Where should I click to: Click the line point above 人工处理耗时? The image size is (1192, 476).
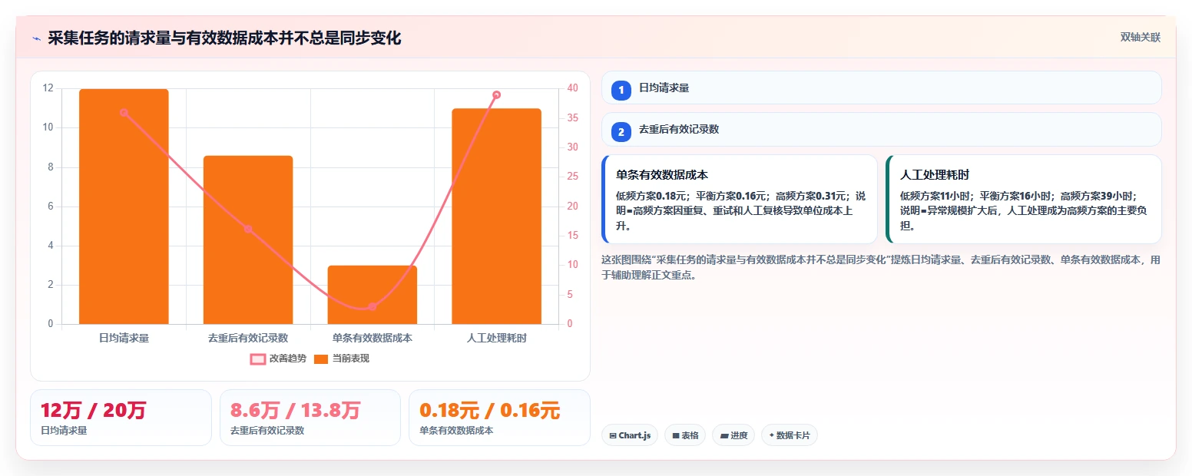pos(496,95)
